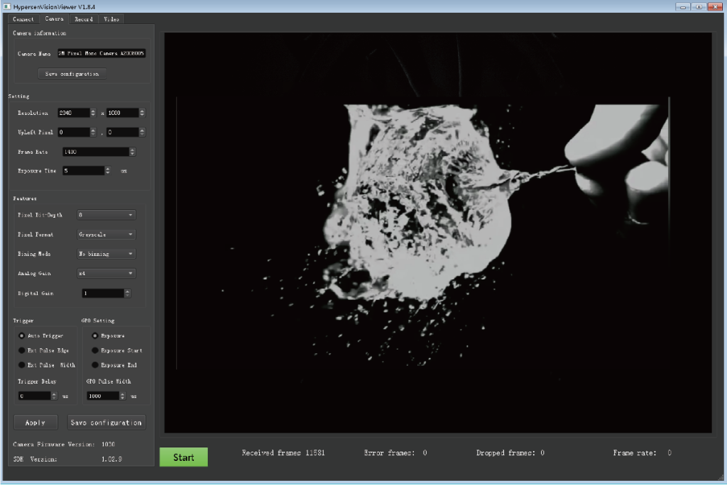The width and height of the screenshot is (727, 485).
Task: Click the Camera Name input field
Action: point(102,53)
